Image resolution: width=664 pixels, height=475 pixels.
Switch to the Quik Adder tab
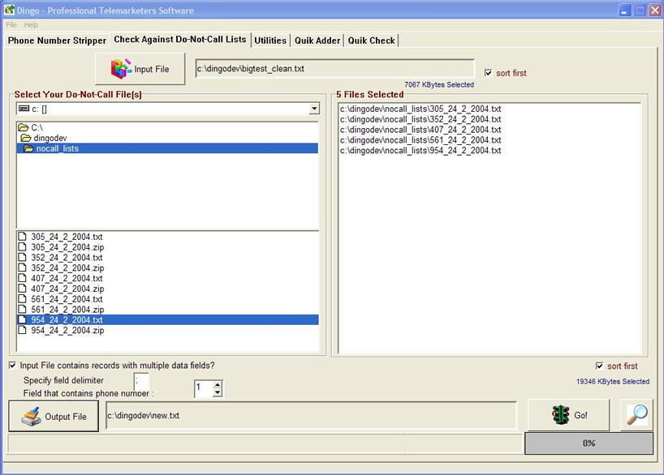coord(317,41)
